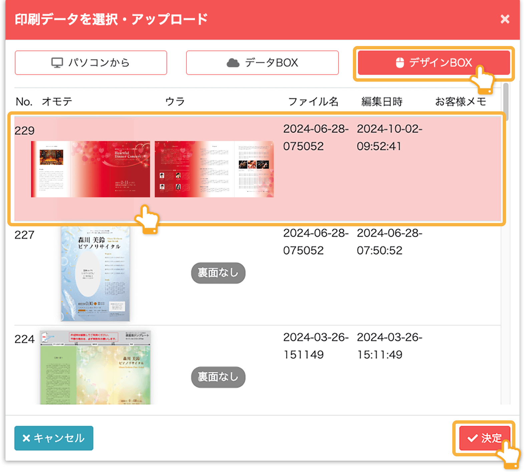Image resolution: width=527 pixels, height=472 pixels.
Task: Select the red Heartful Dinner Concert front thumbnail
Action: 90,169
